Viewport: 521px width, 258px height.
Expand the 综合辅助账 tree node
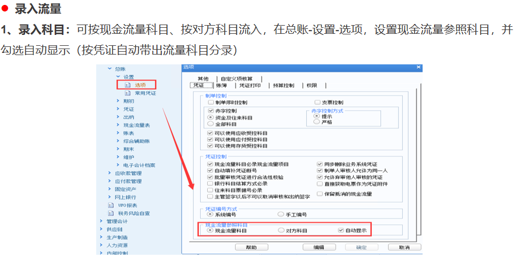click(118, 141)
